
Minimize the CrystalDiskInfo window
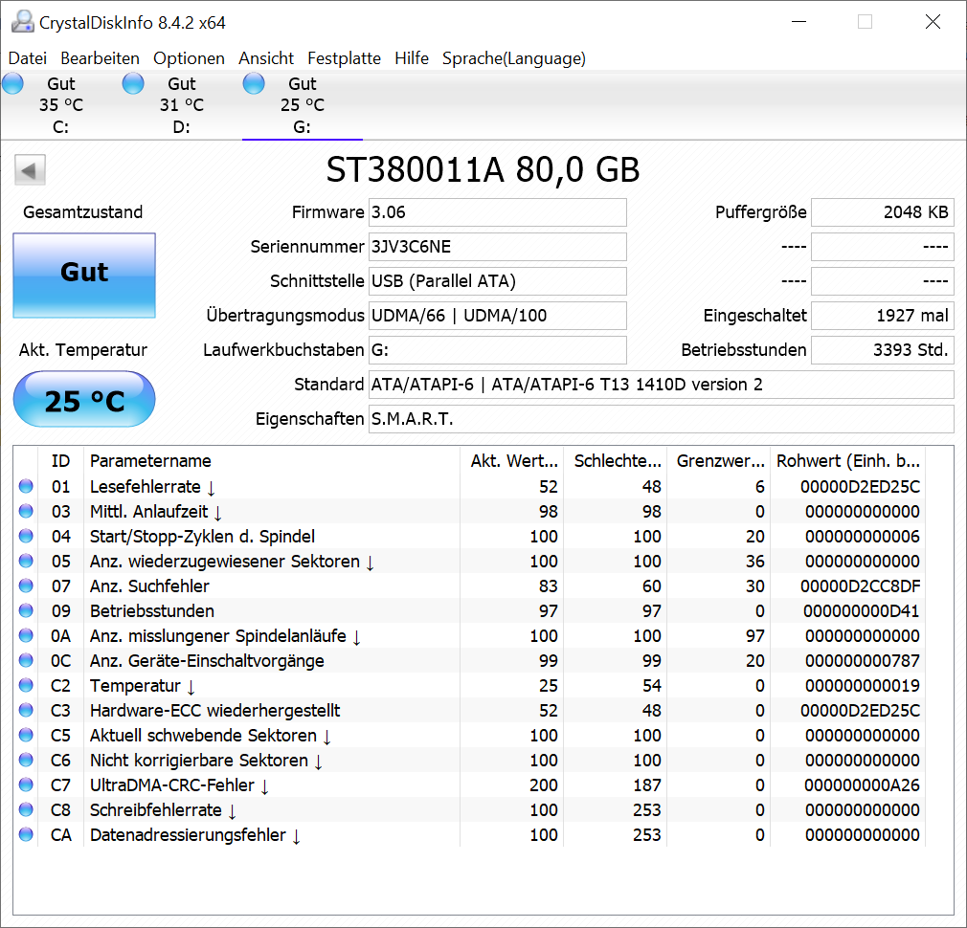pyautogui.click(x=799, y=22)
